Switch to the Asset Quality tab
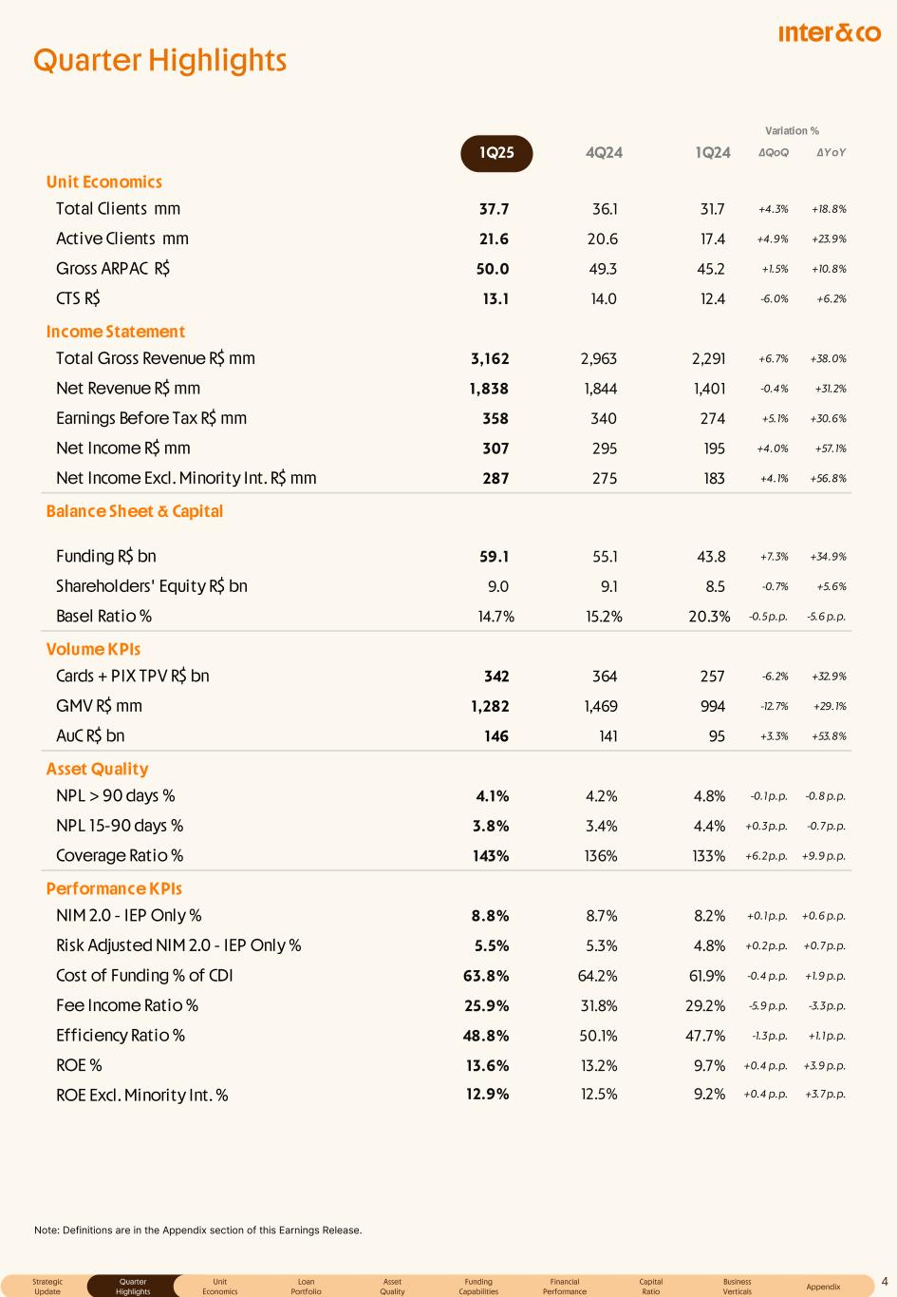The image size is (897, 1297). point(392,1287)
